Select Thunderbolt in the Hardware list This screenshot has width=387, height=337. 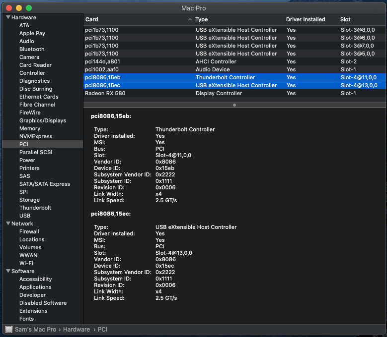click(35, 208)
